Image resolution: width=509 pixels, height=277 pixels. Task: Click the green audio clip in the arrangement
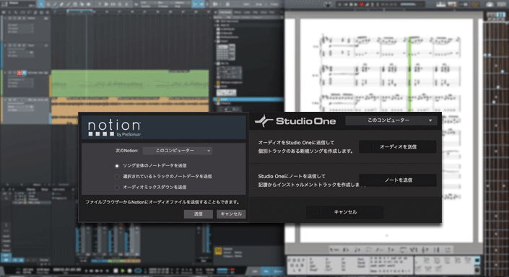pyautogui.click(x=130, y=84)
